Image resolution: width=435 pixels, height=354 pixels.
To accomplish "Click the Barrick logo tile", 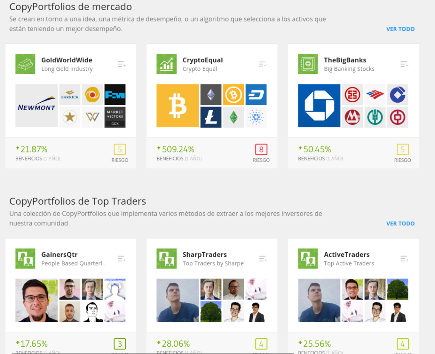I will (x=70, y=95).
